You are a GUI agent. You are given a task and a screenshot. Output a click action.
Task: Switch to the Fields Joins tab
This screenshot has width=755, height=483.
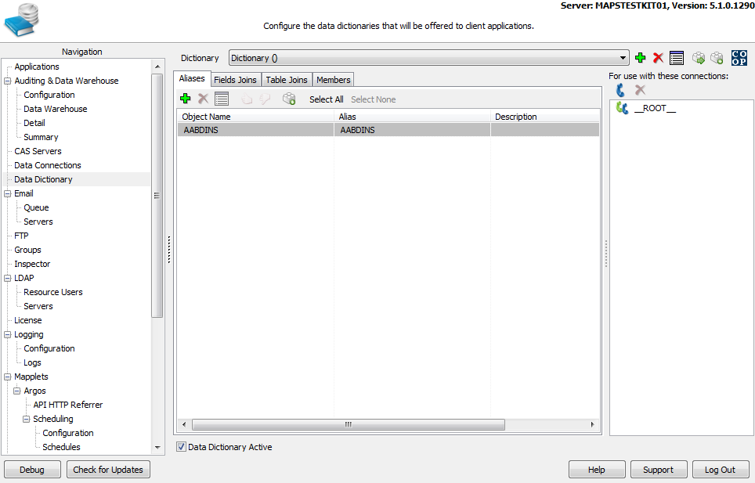pos(235,80)
